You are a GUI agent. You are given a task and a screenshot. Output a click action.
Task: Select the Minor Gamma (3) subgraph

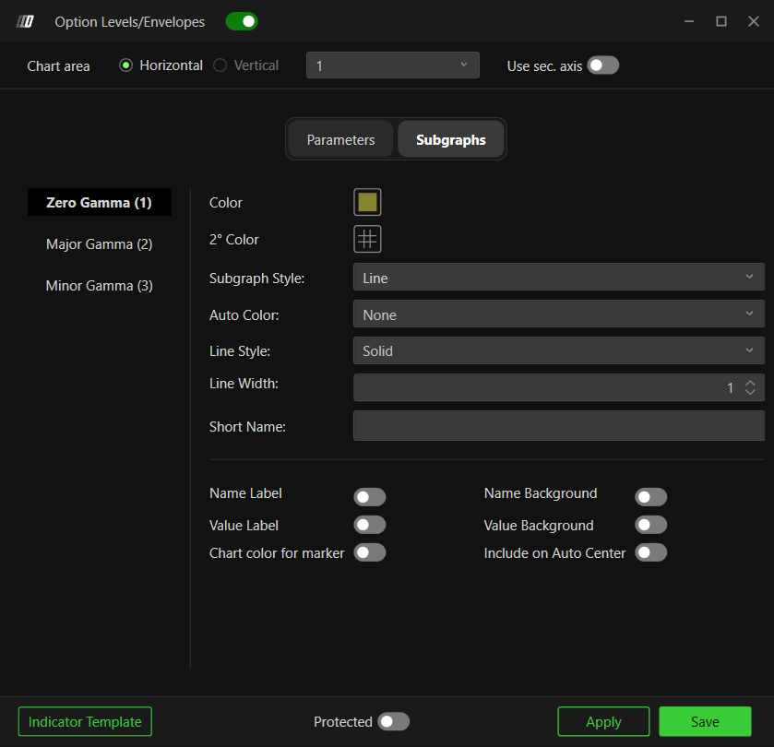pyautogui.click(x=100, y=285)
